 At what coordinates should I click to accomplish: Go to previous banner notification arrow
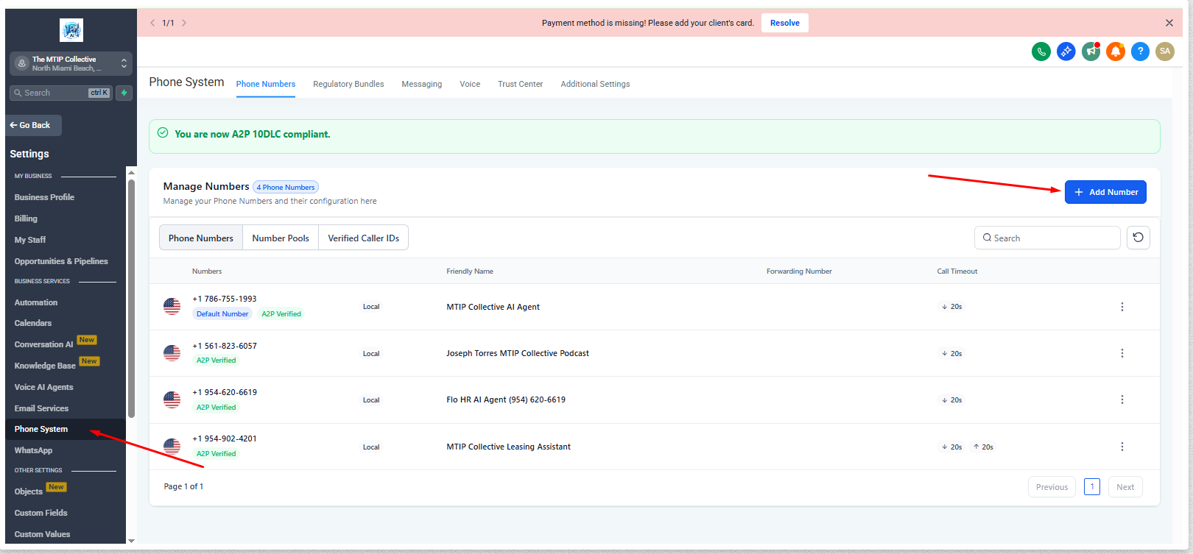(x=152, y=23)
